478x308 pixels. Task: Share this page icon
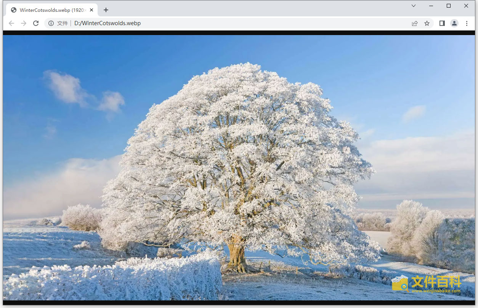415,23
